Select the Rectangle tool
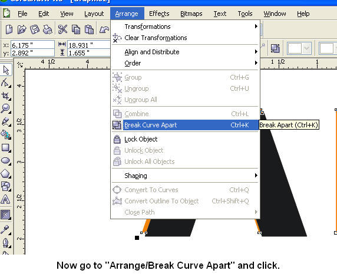Viewport: 337px width, 277px height. click(x=5, y=148)
